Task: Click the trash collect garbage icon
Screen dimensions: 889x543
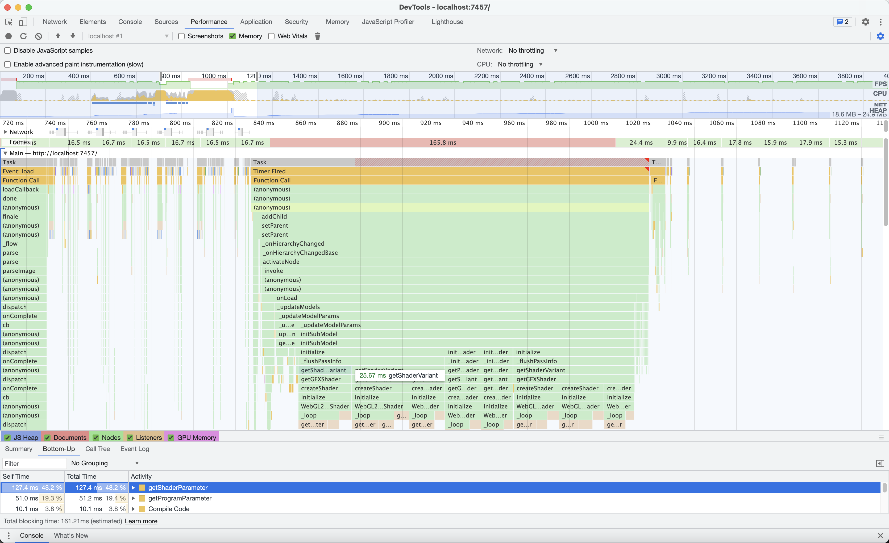Action: 318,36
